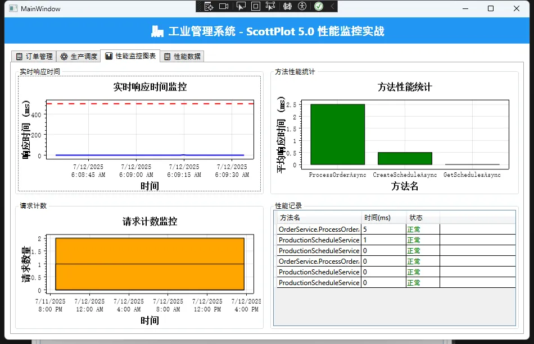
Task: Click the time value 5 cell
Action: [383, 230]
